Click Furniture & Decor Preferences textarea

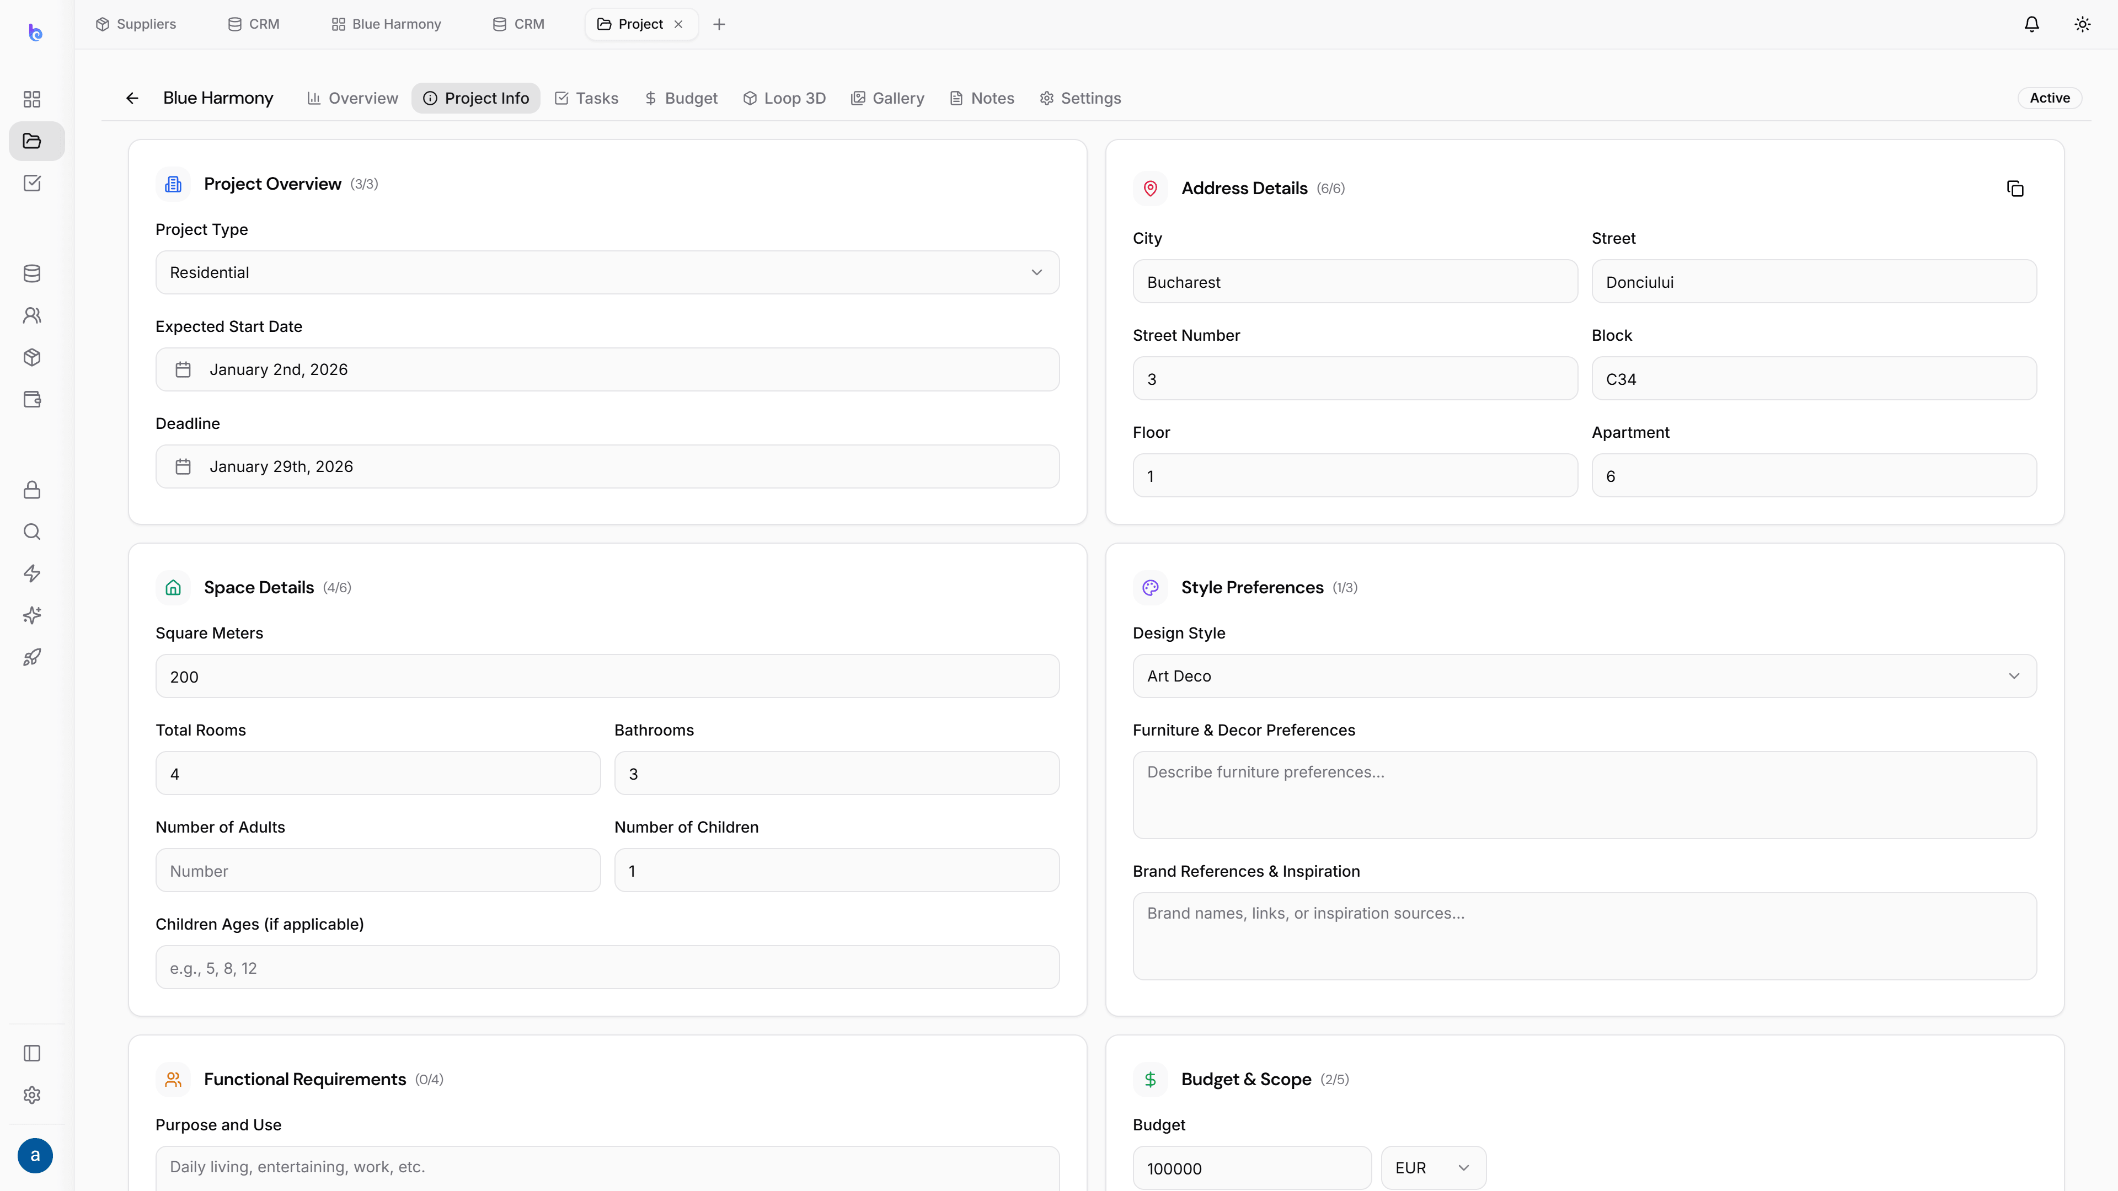tap(1585, 796)
